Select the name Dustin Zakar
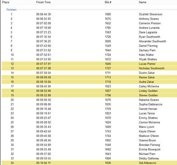 point(147,73)
